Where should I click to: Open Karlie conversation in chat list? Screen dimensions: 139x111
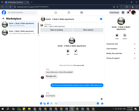[19, 24]
